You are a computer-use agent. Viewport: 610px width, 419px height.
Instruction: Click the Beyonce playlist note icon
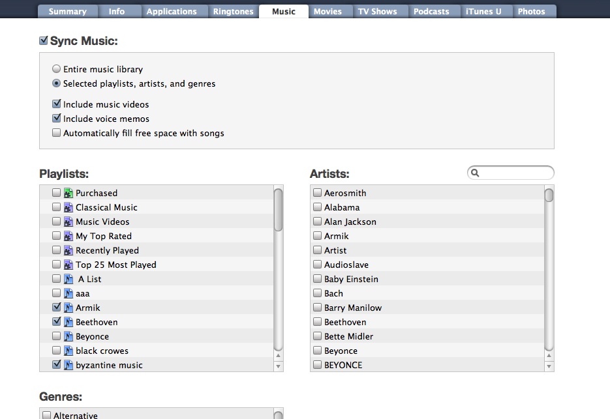pyautogui.click(x=69, y=337)
